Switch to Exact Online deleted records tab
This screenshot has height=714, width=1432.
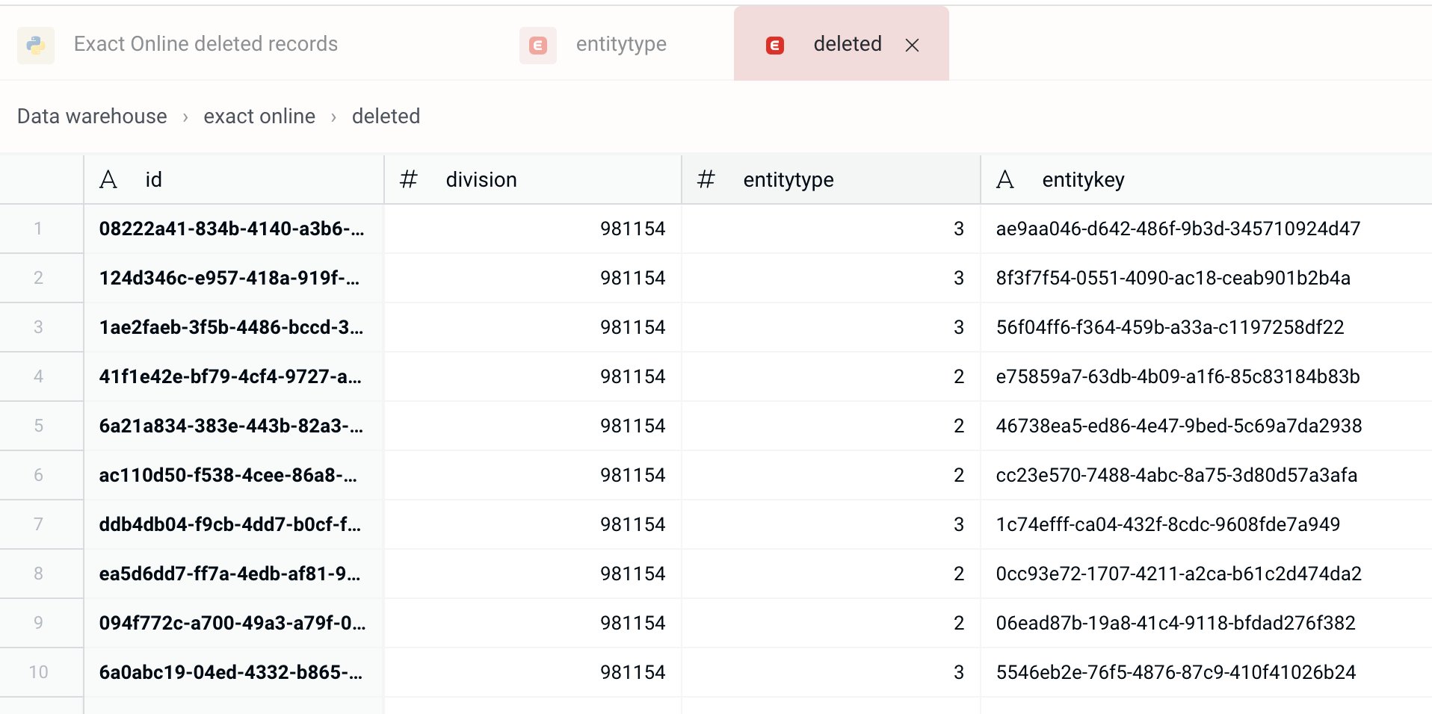point(206,44)
